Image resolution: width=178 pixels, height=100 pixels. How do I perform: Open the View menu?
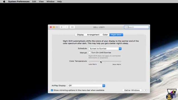coord(41,1)
